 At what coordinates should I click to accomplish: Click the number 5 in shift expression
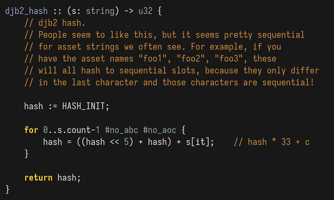point(126,142)
